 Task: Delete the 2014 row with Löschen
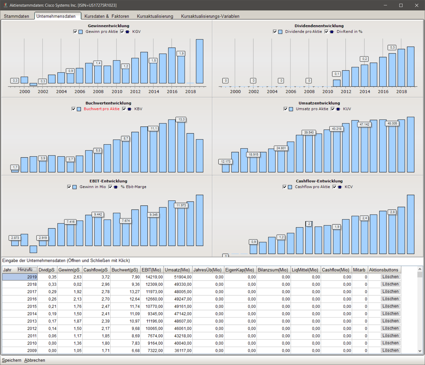coord(390,313)
